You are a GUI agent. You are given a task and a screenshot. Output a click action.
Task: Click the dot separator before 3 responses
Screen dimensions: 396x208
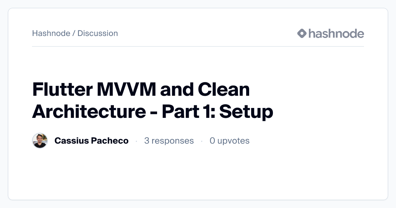pos(136,141)
